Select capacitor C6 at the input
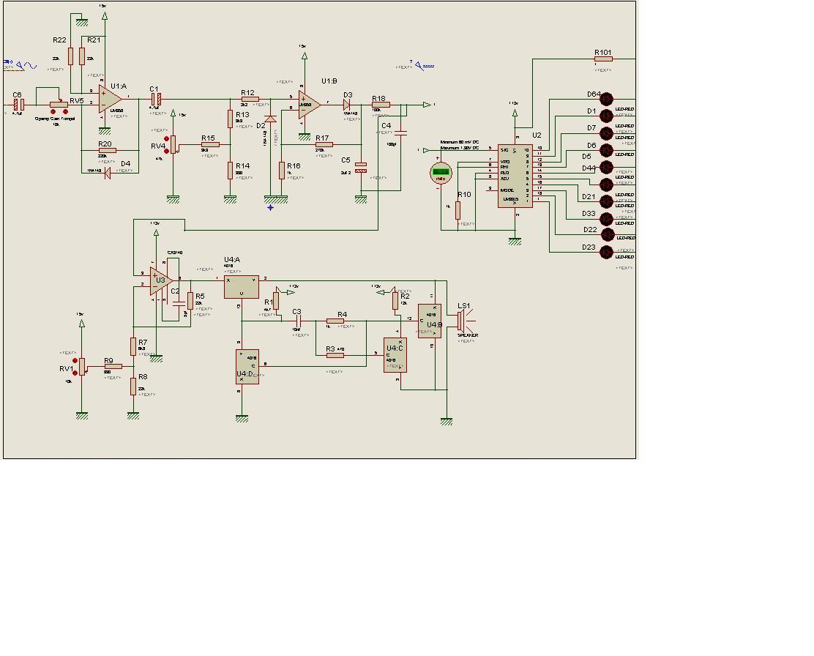The width and height of the screenshot is (814, 656). click(19, 105)
